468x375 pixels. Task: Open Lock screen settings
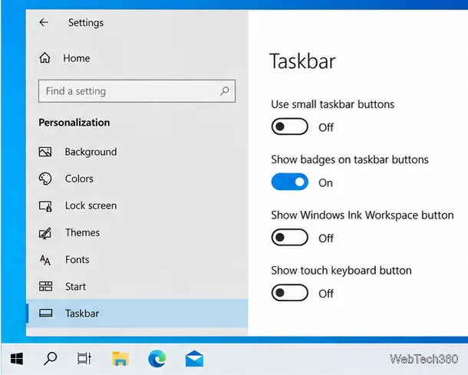[x=137, y=206]
